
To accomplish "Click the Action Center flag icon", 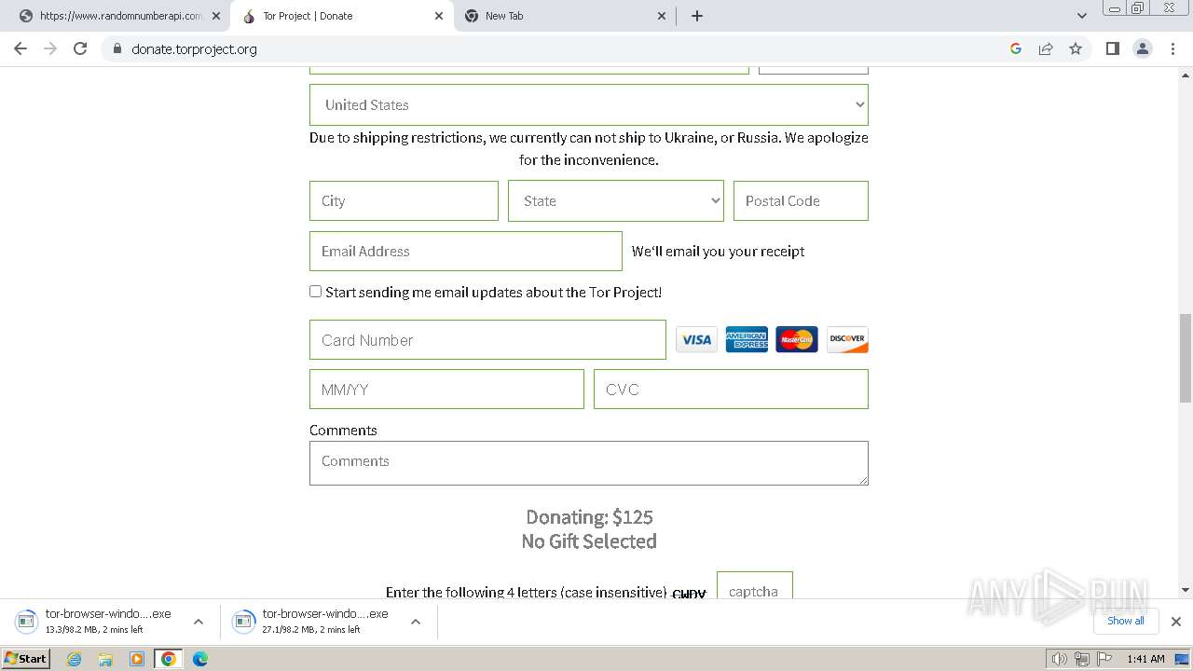I will tap(1104, 659).
